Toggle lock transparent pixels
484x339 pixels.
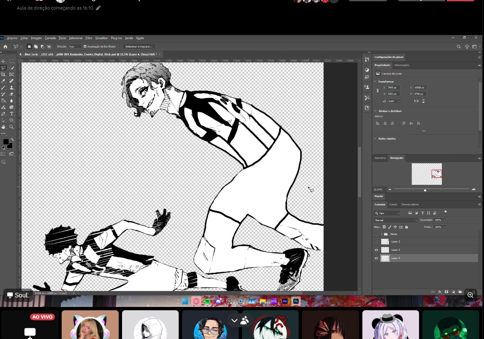click(x=384, y=227)
